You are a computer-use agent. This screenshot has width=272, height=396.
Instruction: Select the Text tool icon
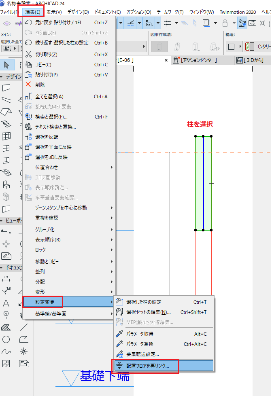(6, 303)
